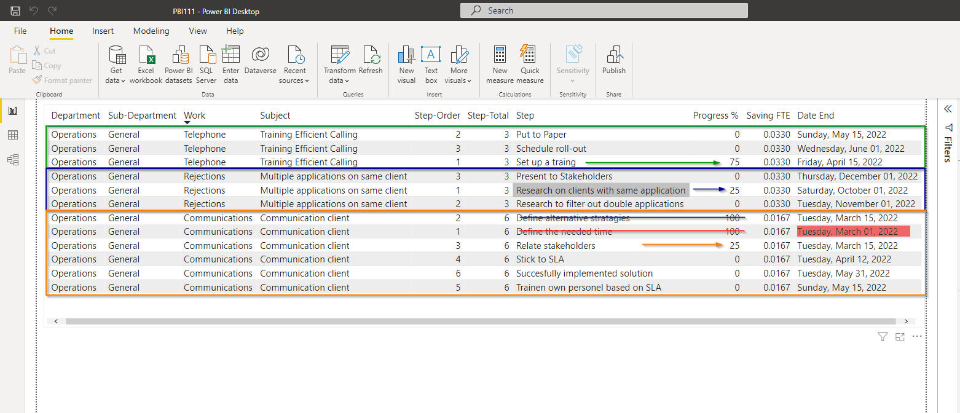
Task: Click the table's horizontal scrollbar
Action: 481,321
